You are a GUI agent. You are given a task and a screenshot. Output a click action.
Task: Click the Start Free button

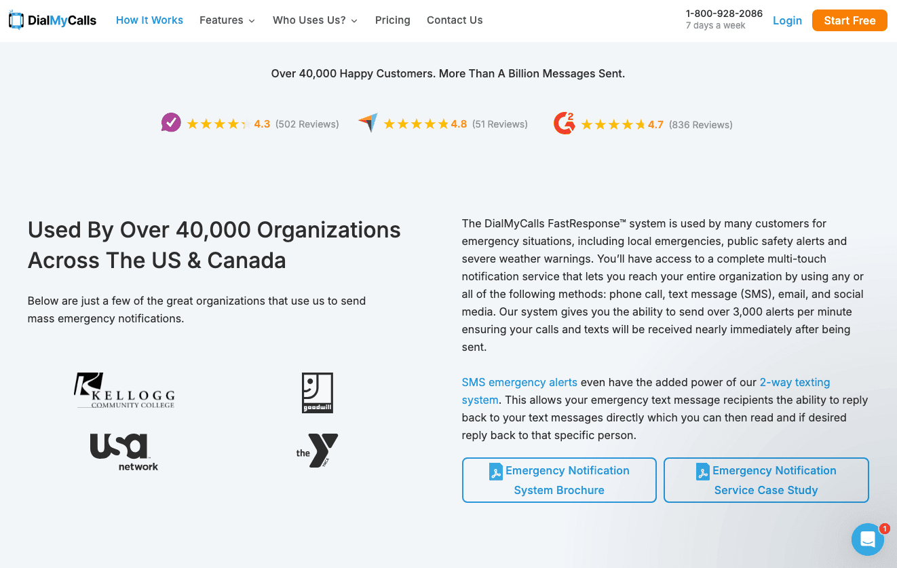[x=850, y=20]
